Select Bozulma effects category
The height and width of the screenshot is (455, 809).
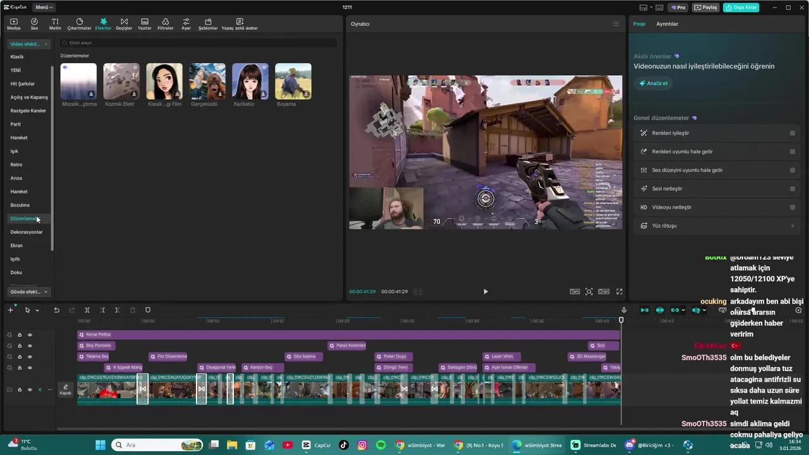point(20,205)
